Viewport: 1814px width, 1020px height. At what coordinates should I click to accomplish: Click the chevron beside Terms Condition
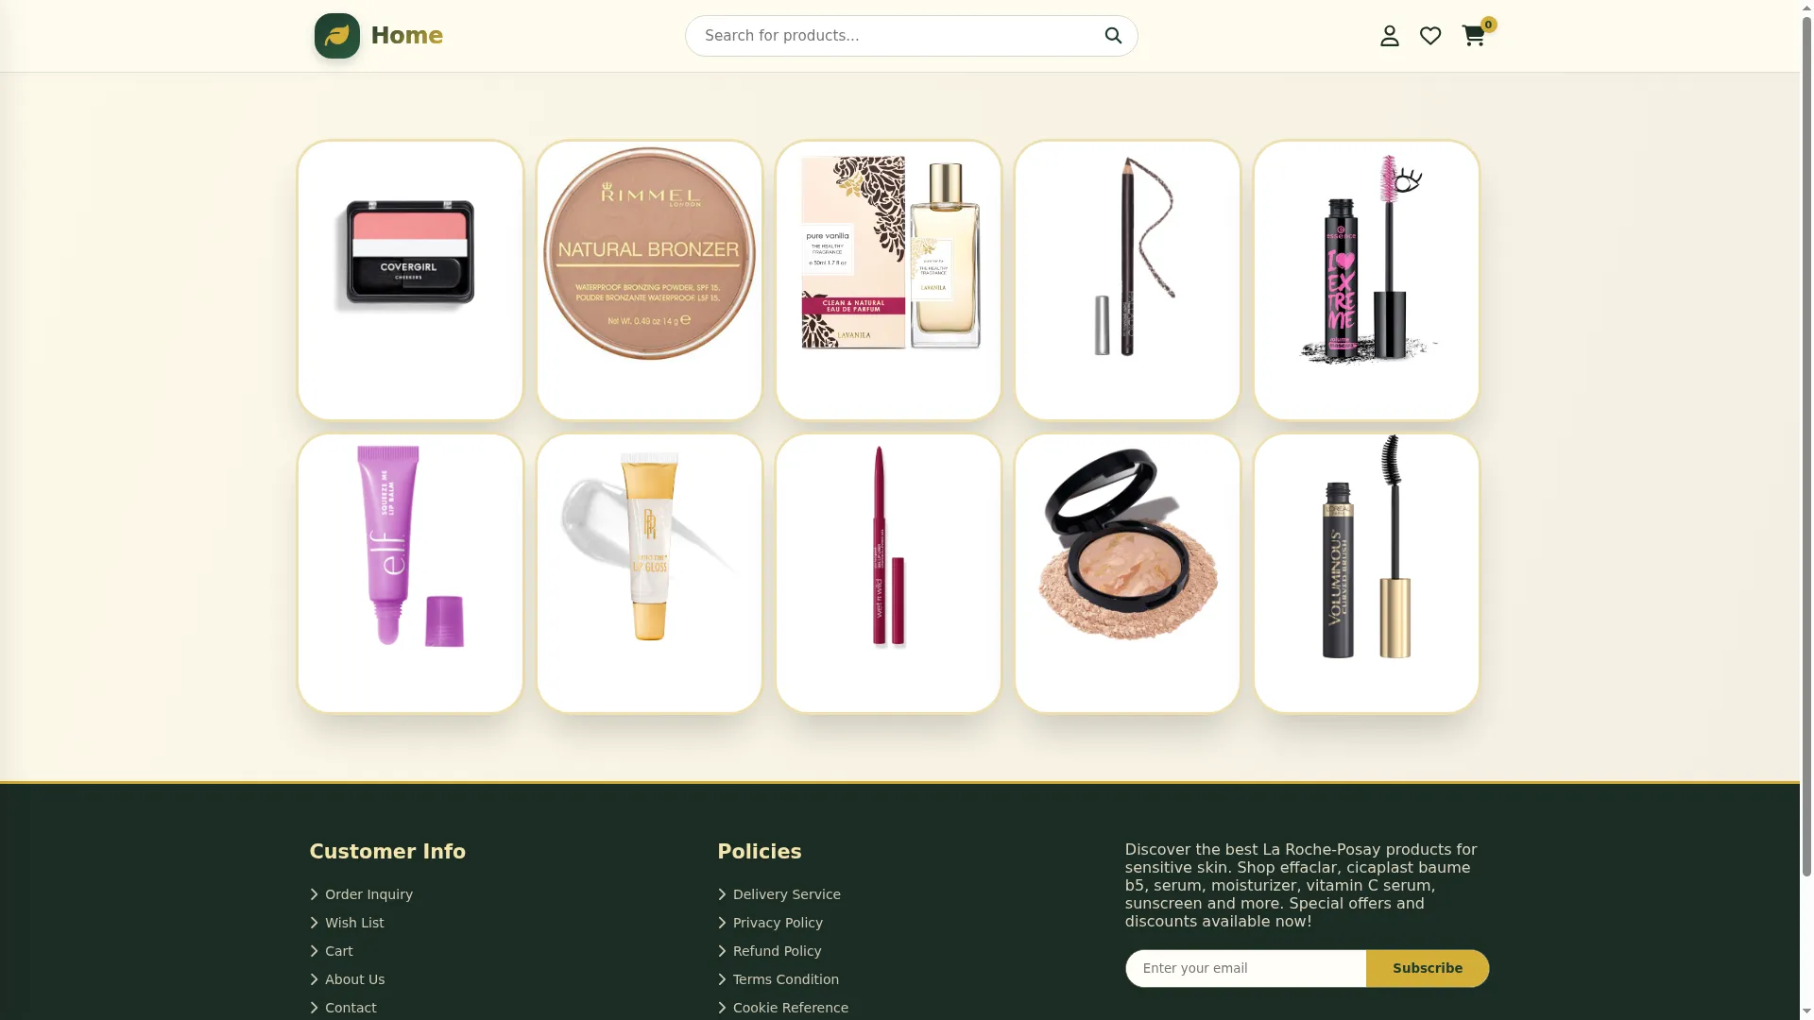click(x=722, y=979)
